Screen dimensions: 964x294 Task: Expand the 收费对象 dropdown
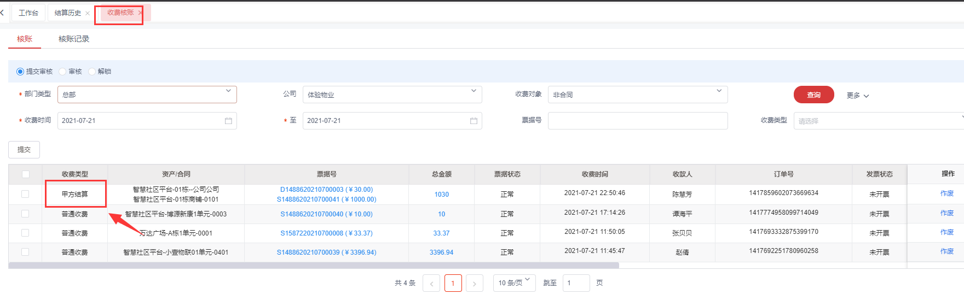click(719, 91)
